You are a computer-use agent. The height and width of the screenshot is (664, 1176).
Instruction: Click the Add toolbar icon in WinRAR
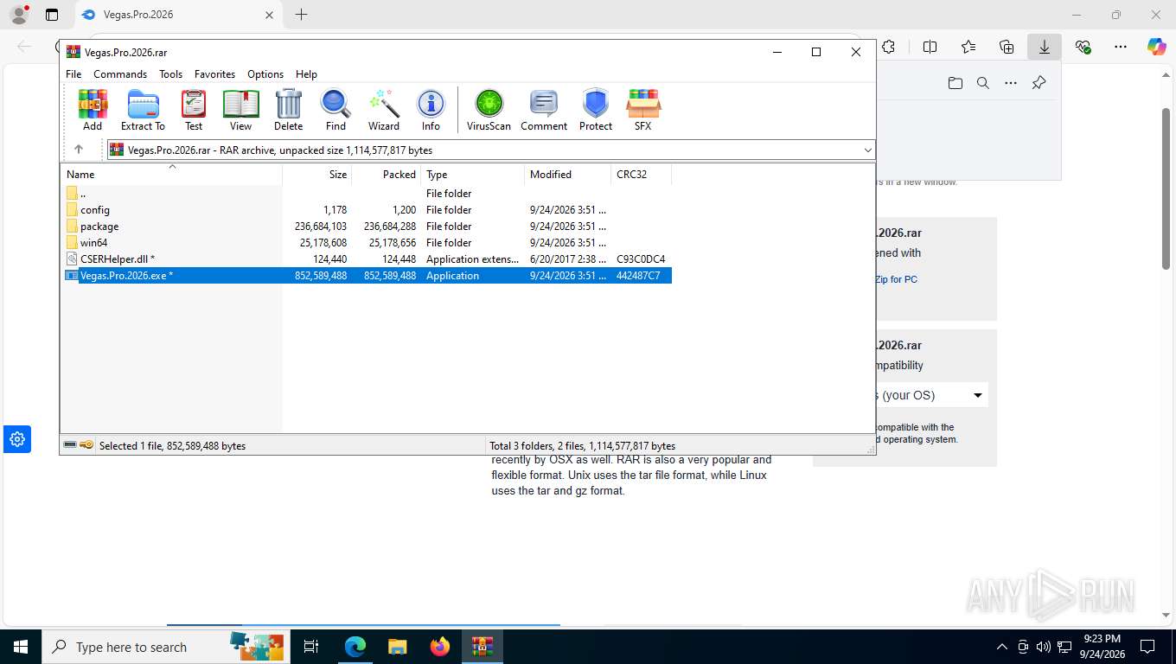point(93,110)
